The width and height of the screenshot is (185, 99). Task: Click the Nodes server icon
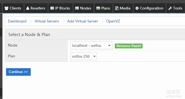coord(77,8)
